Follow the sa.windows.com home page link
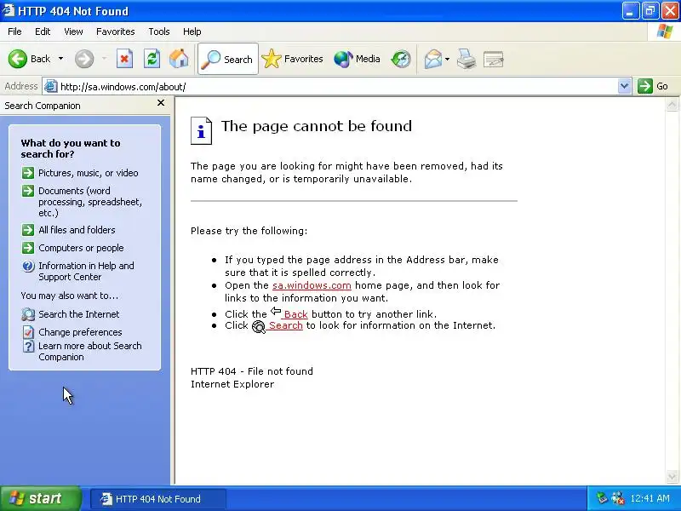Screen dimensions: 681x511 click(x=312, y=285)
